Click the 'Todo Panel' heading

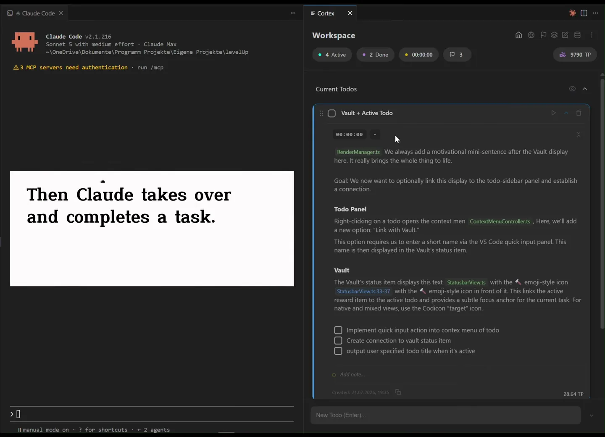tap(350, 209)
